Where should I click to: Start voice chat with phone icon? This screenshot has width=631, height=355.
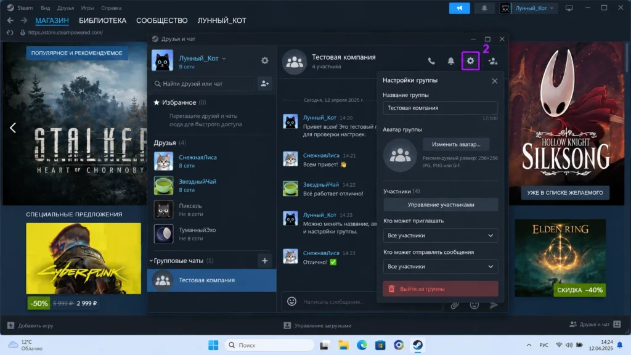pos(431,61)
